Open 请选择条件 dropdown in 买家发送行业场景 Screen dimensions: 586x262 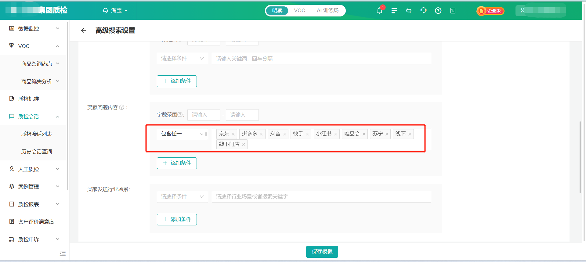point(182,197)
